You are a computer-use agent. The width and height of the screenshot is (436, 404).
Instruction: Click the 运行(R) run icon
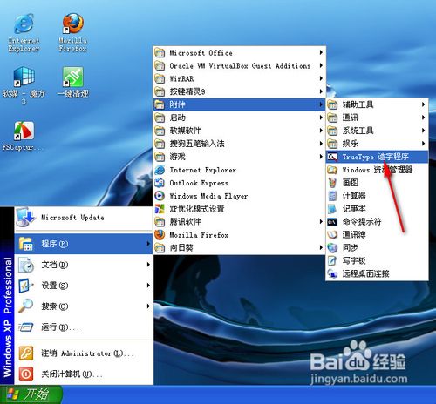[26, 327]
